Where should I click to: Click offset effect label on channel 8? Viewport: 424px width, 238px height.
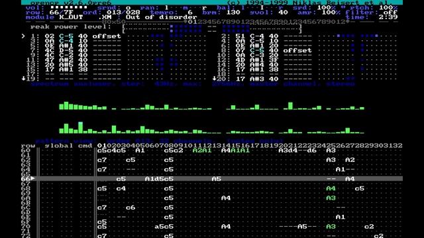point(297,50)
